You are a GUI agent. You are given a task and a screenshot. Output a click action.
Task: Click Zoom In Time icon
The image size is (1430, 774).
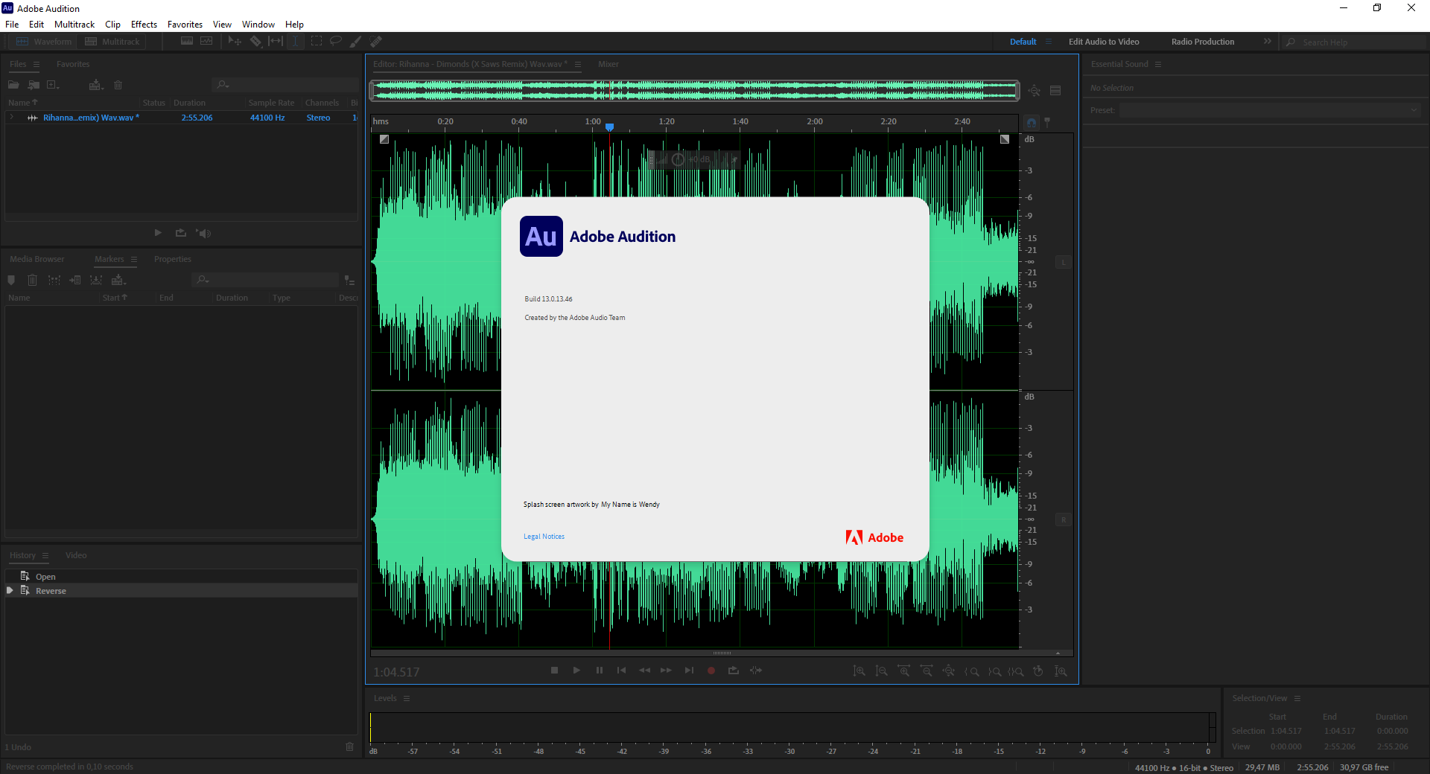tap(904, 671)
